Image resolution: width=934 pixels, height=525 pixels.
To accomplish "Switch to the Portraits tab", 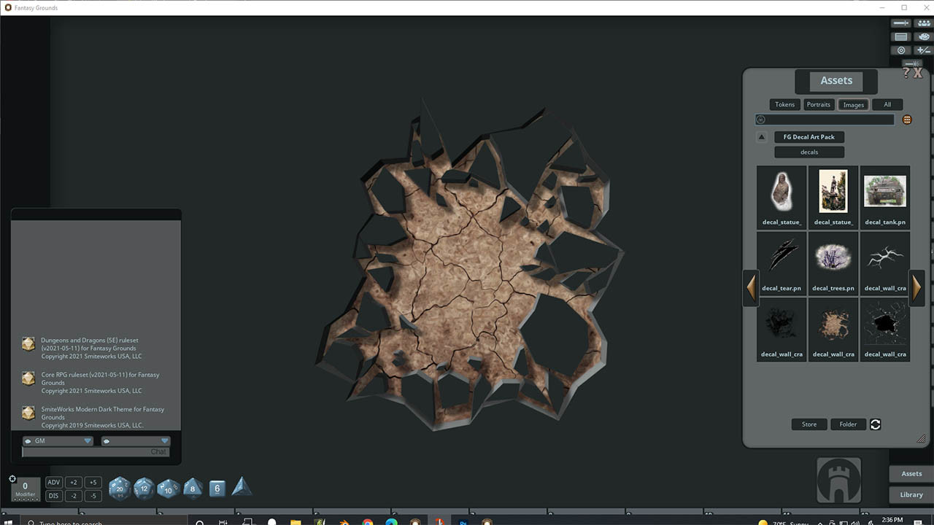I will [x=819, y=104].
